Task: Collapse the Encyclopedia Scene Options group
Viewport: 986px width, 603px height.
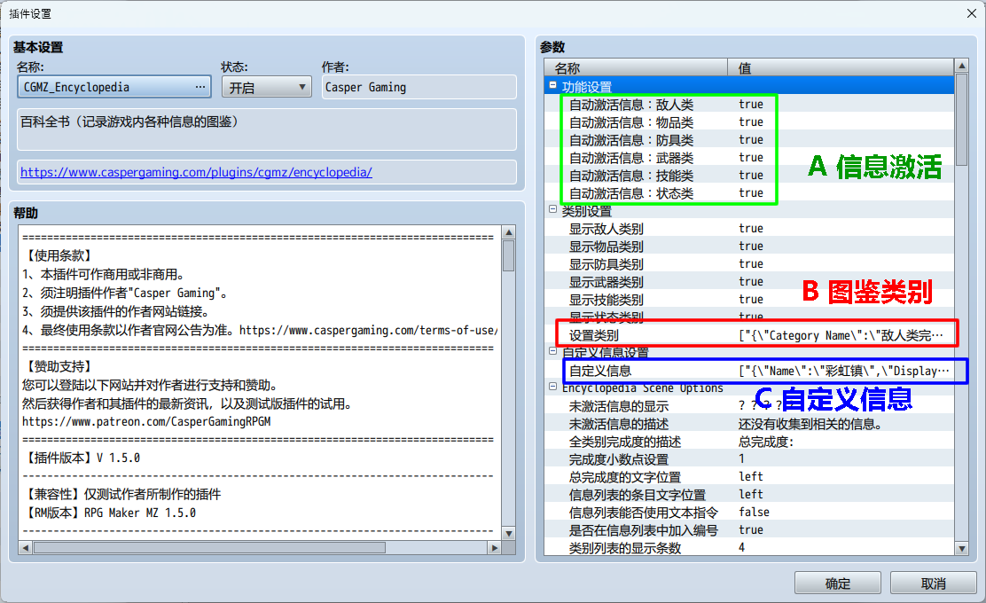Action: click(552, 387)
